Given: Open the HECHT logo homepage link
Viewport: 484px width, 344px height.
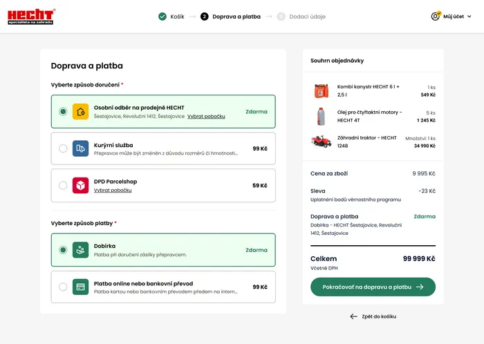Looking at the screenshot, I should 31,17.
